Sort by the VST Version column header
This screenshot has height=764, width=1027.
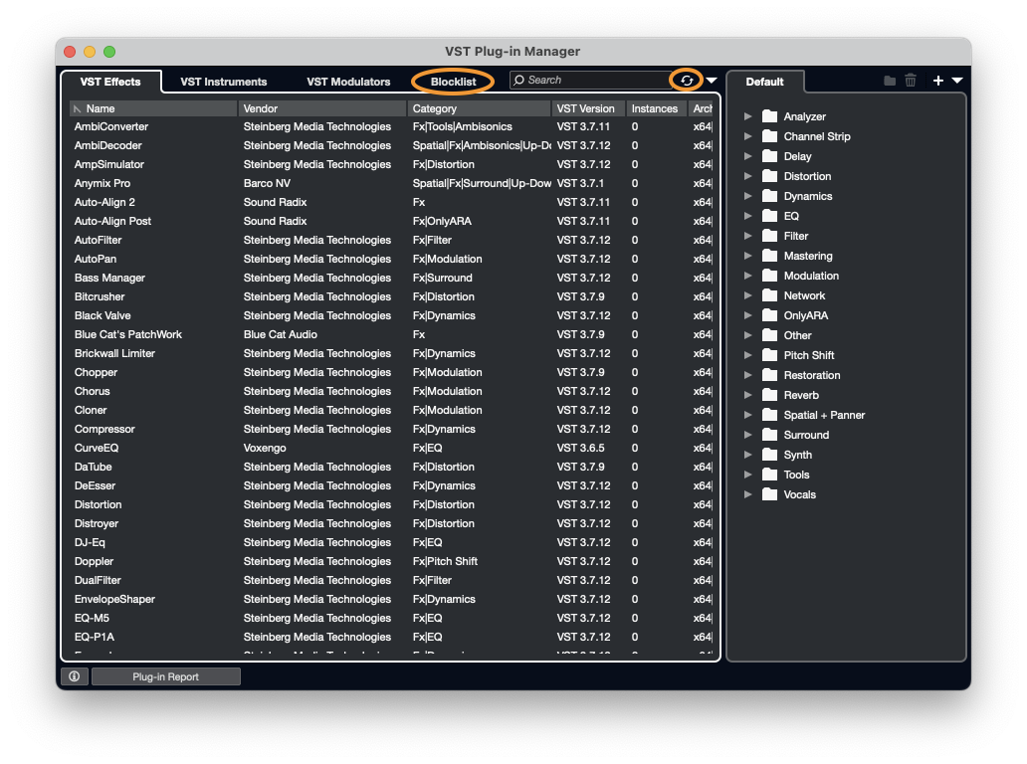tap(589, 108)
